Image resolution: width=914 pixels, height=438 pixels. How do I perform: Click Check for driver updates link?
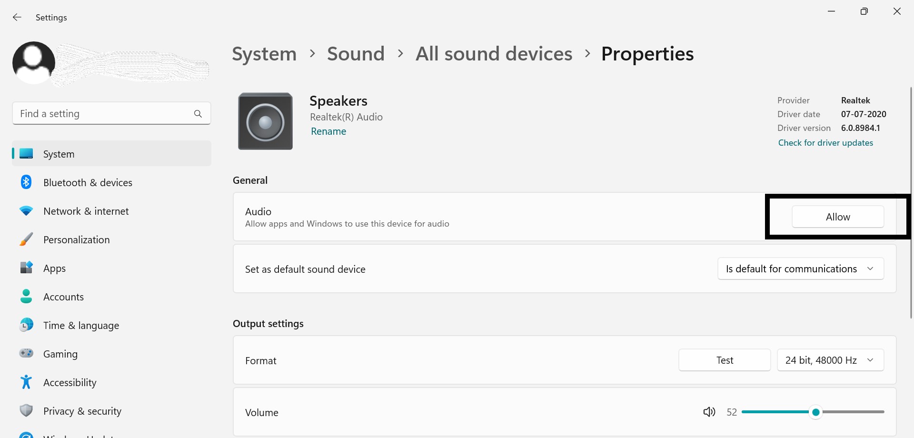coord(825,143)
